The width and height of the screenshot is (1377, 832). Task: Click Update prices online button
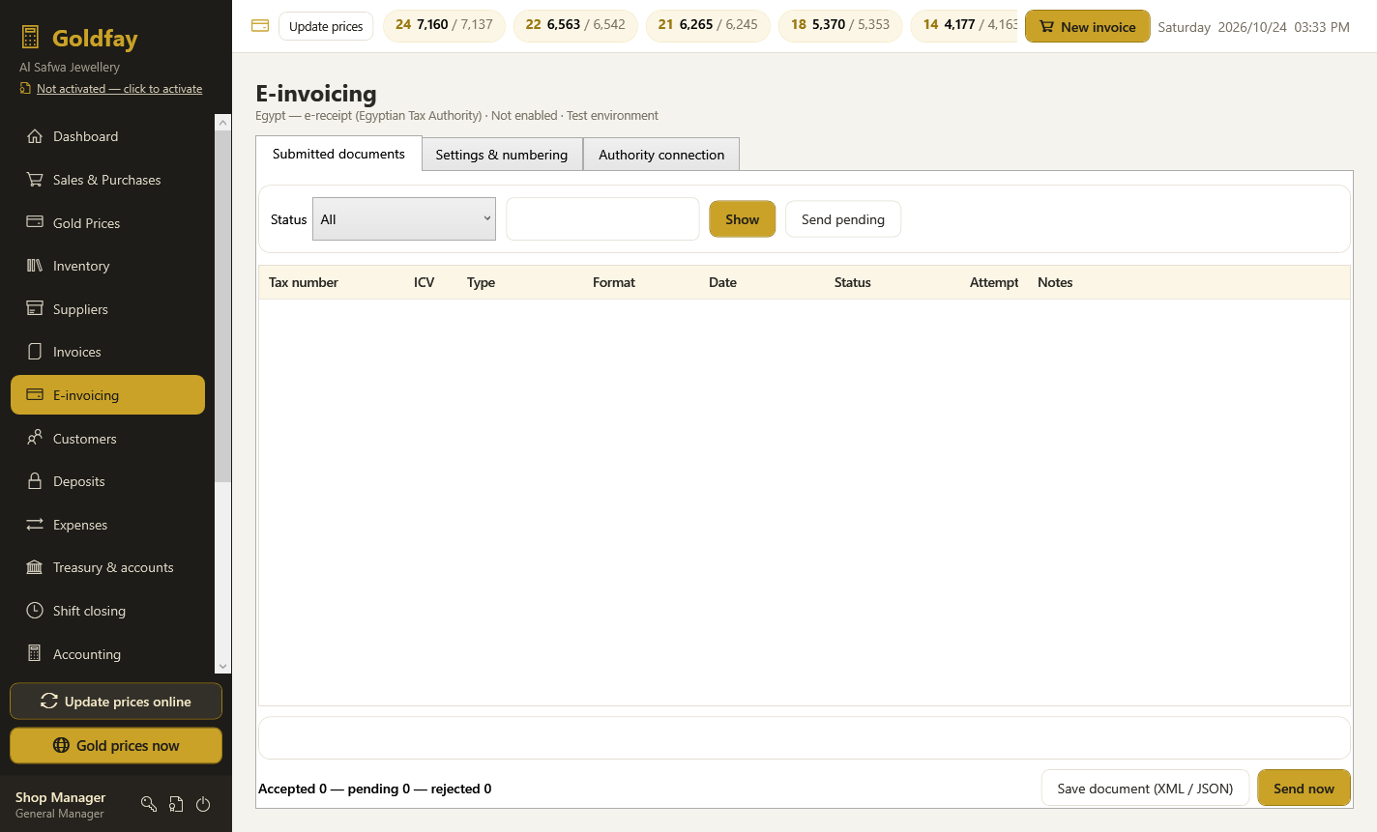pos(116,702)
